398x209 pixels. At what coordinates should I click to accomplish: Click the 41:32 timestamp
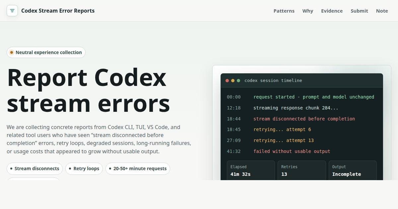pos(234,151)
